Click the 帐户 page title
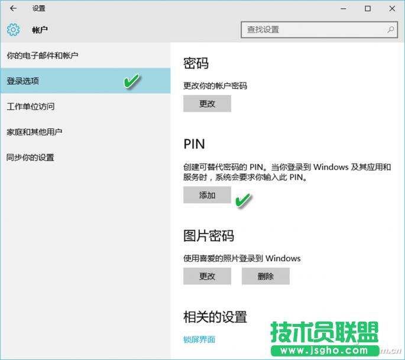Screen dimensions: 405x360 pos(40,30)
